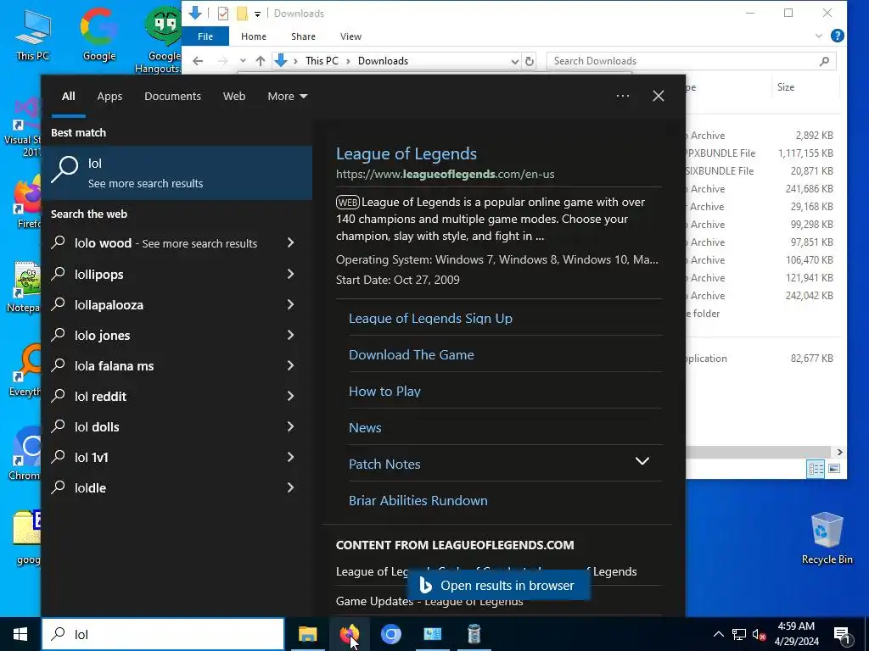Open the Google Hangouts desktop icon
The height and width of the screenshot is (651, 869).
tap(160, 40)
